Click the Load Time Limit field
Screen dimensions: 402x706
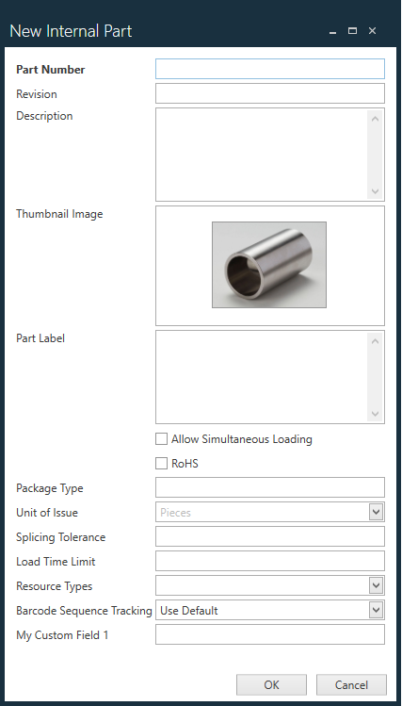click(270, 561)
